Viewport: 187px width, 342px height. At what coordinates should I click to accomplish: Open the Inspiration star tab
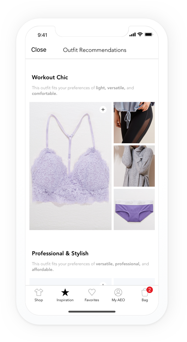(x=65, y=292)
